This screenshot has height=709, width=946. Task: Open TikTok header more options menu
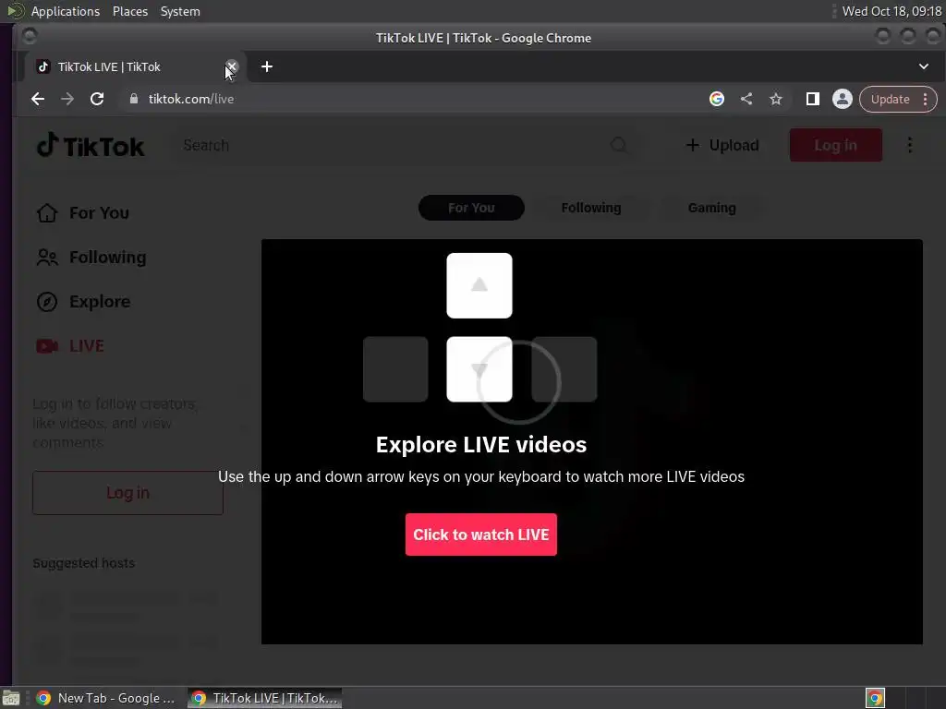pyautogui.click(x=910, y=145)
